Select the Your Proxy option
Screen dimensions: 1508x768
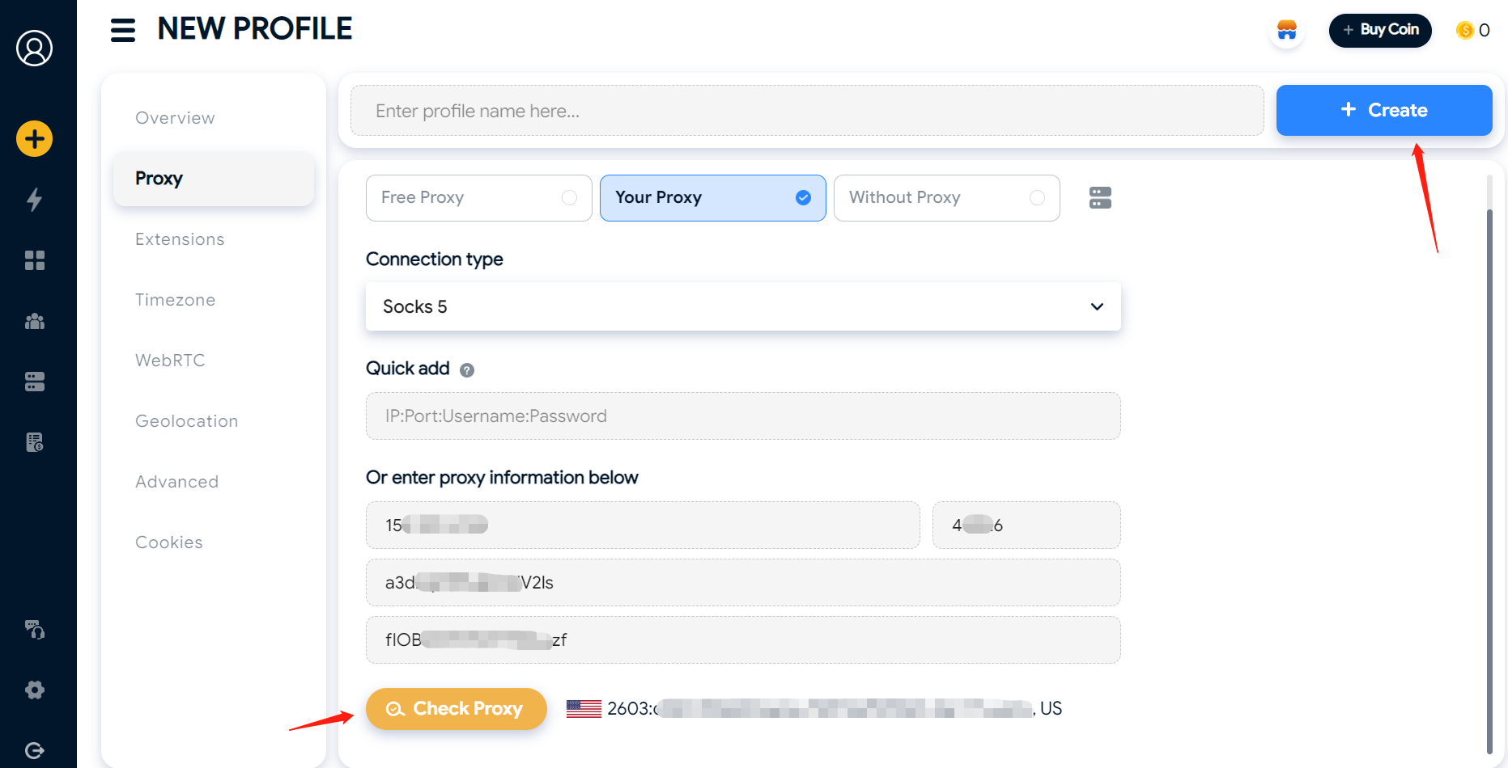pyautogui.click(x=712, y=198)
